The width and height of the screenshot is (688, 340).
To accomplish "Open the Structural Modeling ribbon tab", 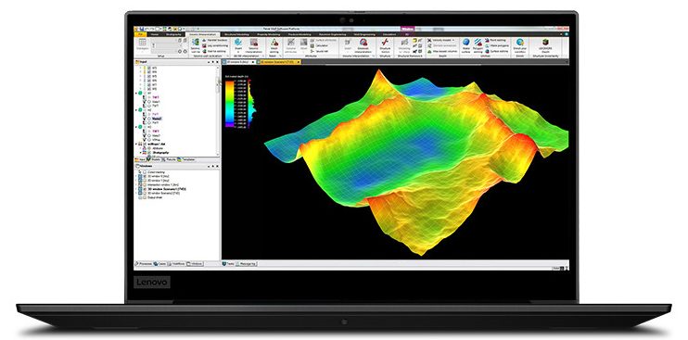I will (236, 33).
